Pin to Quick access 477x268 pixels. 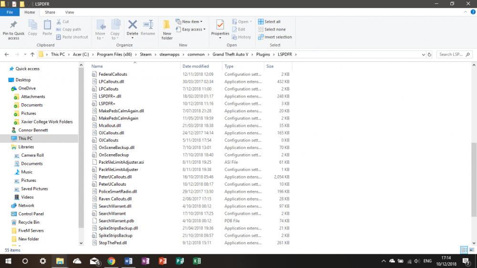point(13,30)
